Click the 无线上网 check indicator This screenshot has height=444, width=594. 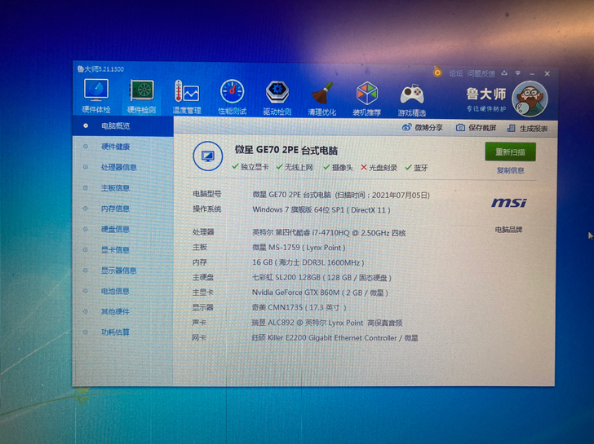(295, 167)
